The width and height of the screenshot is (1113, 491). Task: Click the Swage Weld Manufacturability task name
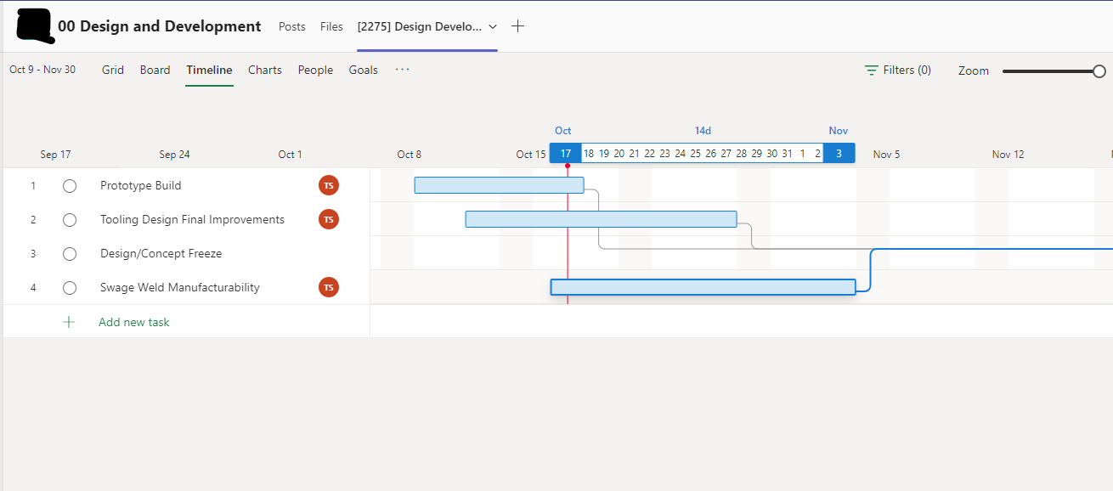point(180,287)
